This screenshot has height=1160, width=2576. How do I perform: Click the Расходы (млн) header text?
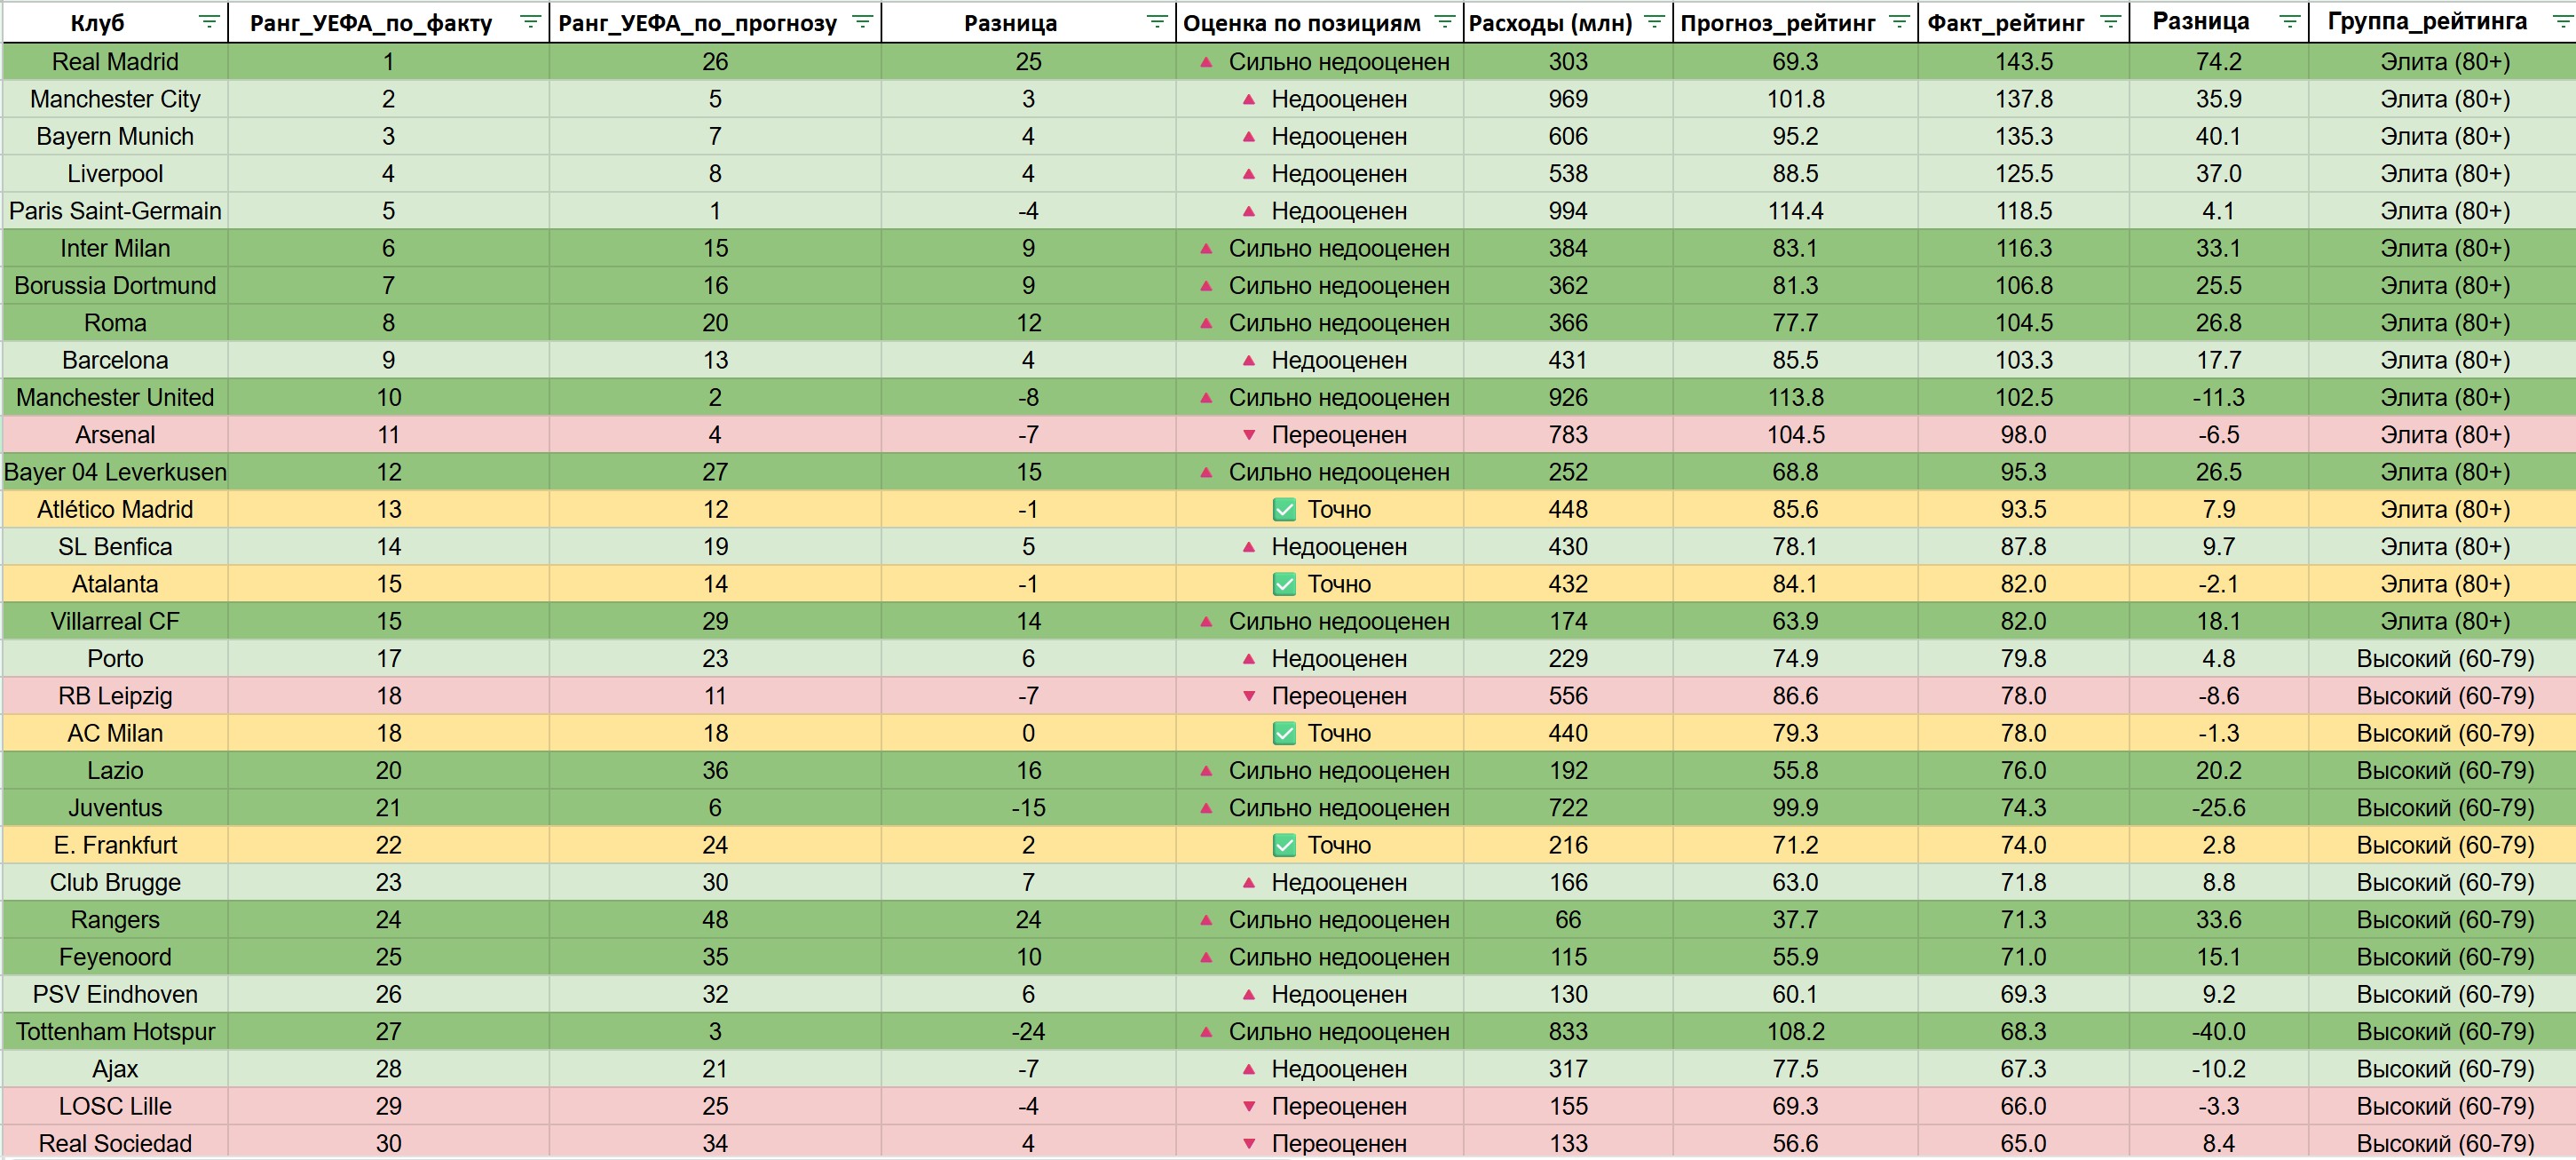click(1550, 22)
